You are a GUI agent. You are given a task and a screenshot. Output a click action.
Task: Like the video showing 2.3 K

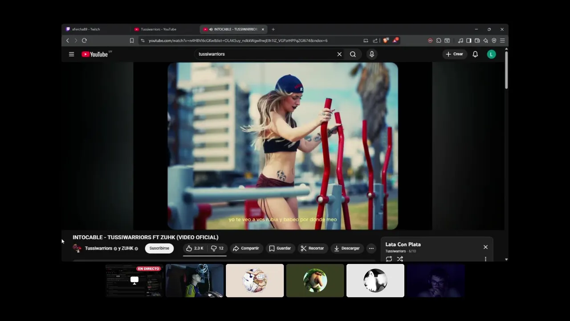point(195,248)
